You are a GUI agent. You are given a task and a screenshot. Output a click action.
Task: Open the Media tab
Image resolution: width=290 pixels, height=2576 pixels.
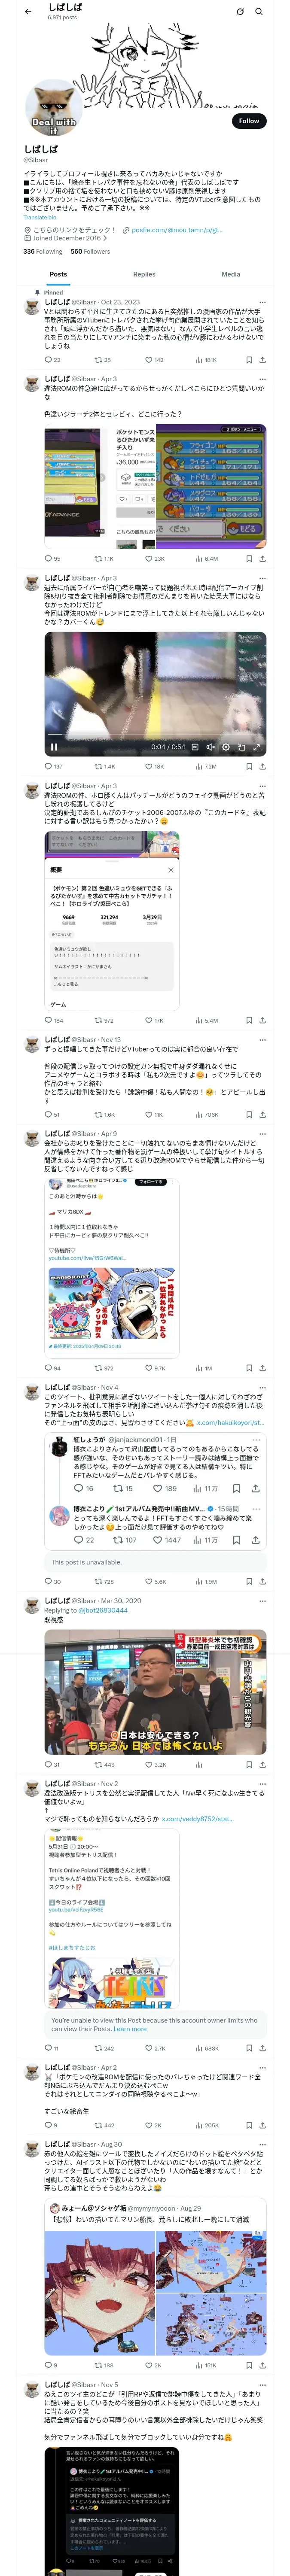click(231, 274)
